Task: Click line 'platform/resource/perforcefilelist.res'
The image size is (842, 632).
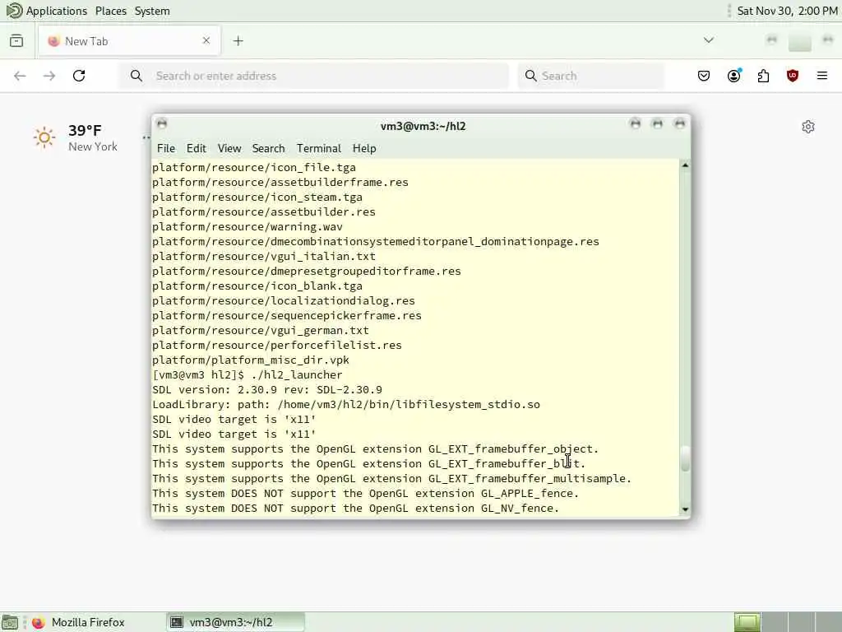Action: [276, 345]
